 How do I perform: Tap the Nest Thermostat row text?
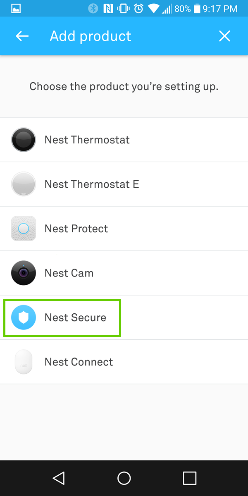87,140
